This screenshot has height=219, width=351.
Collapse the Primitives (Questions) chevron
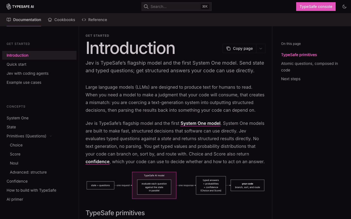[x=51, y=136]
